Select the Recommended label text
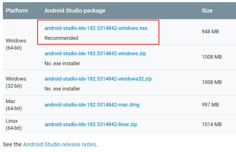 [61, 38]
